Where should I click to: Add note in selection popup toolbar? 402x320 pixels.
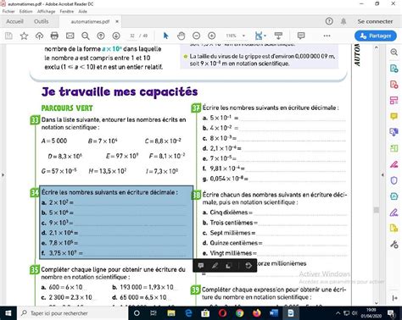201,266
